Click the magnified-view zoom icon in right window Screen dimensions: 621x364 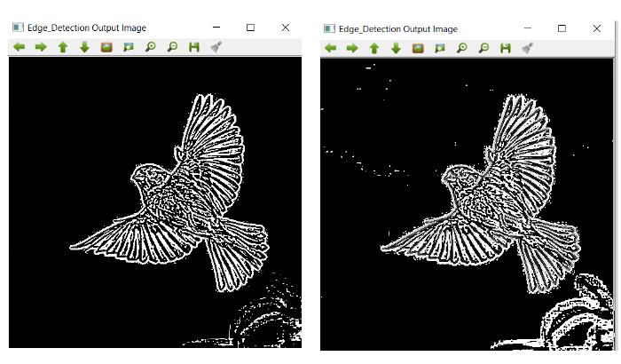(440, 48)
